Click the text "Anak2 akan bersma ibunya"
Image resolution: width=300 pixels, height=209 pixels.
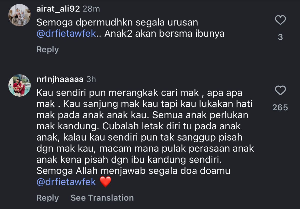(164, 34)
